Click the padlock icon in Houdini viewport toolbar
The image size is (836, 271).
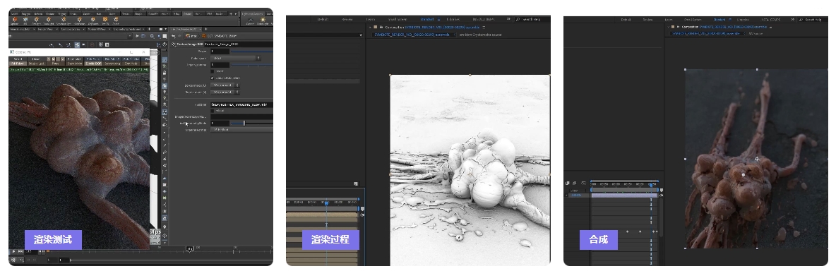click(165, 73)
